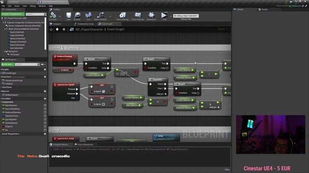Collapse the Mesh component tree

(5, 29)
